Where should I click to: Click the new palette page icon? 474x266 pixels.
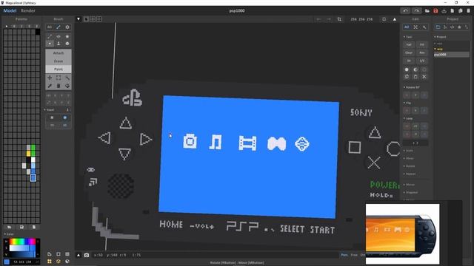tap(34, 227)
